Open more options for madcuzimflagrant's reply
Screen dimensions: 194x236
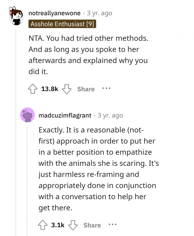coord(113,225)
